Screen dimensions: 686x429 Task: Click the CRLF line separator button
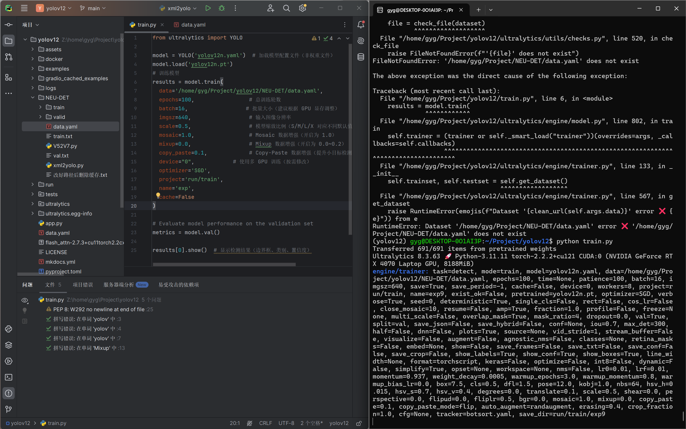265,423
